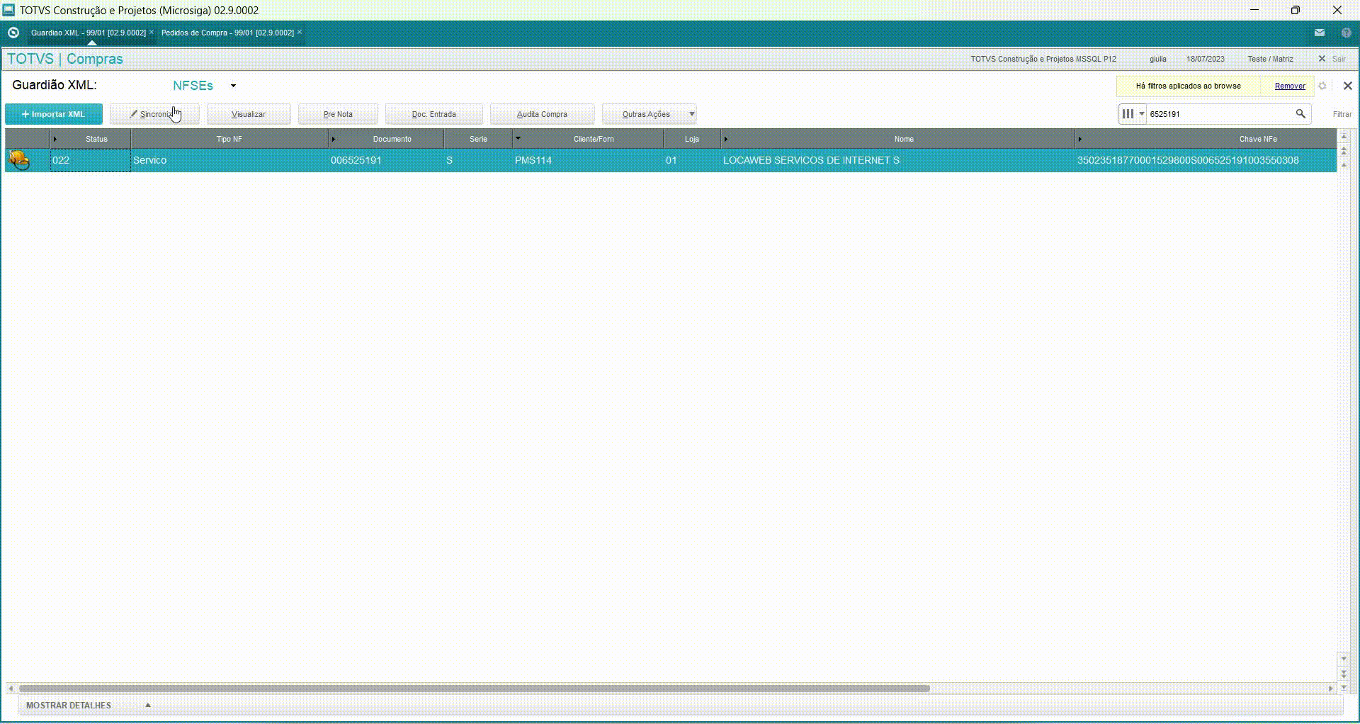Click the Pre Nota button
This screenshot has height=724, width=1360.
[338, 114]
